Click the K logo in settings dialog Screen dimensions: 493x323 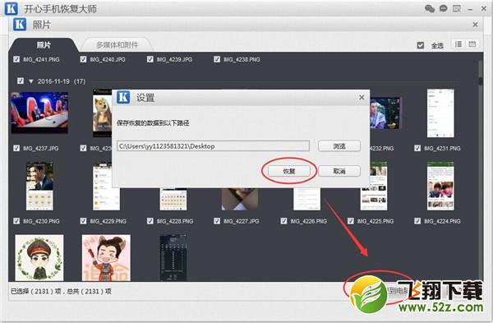(x=123, y=97)
